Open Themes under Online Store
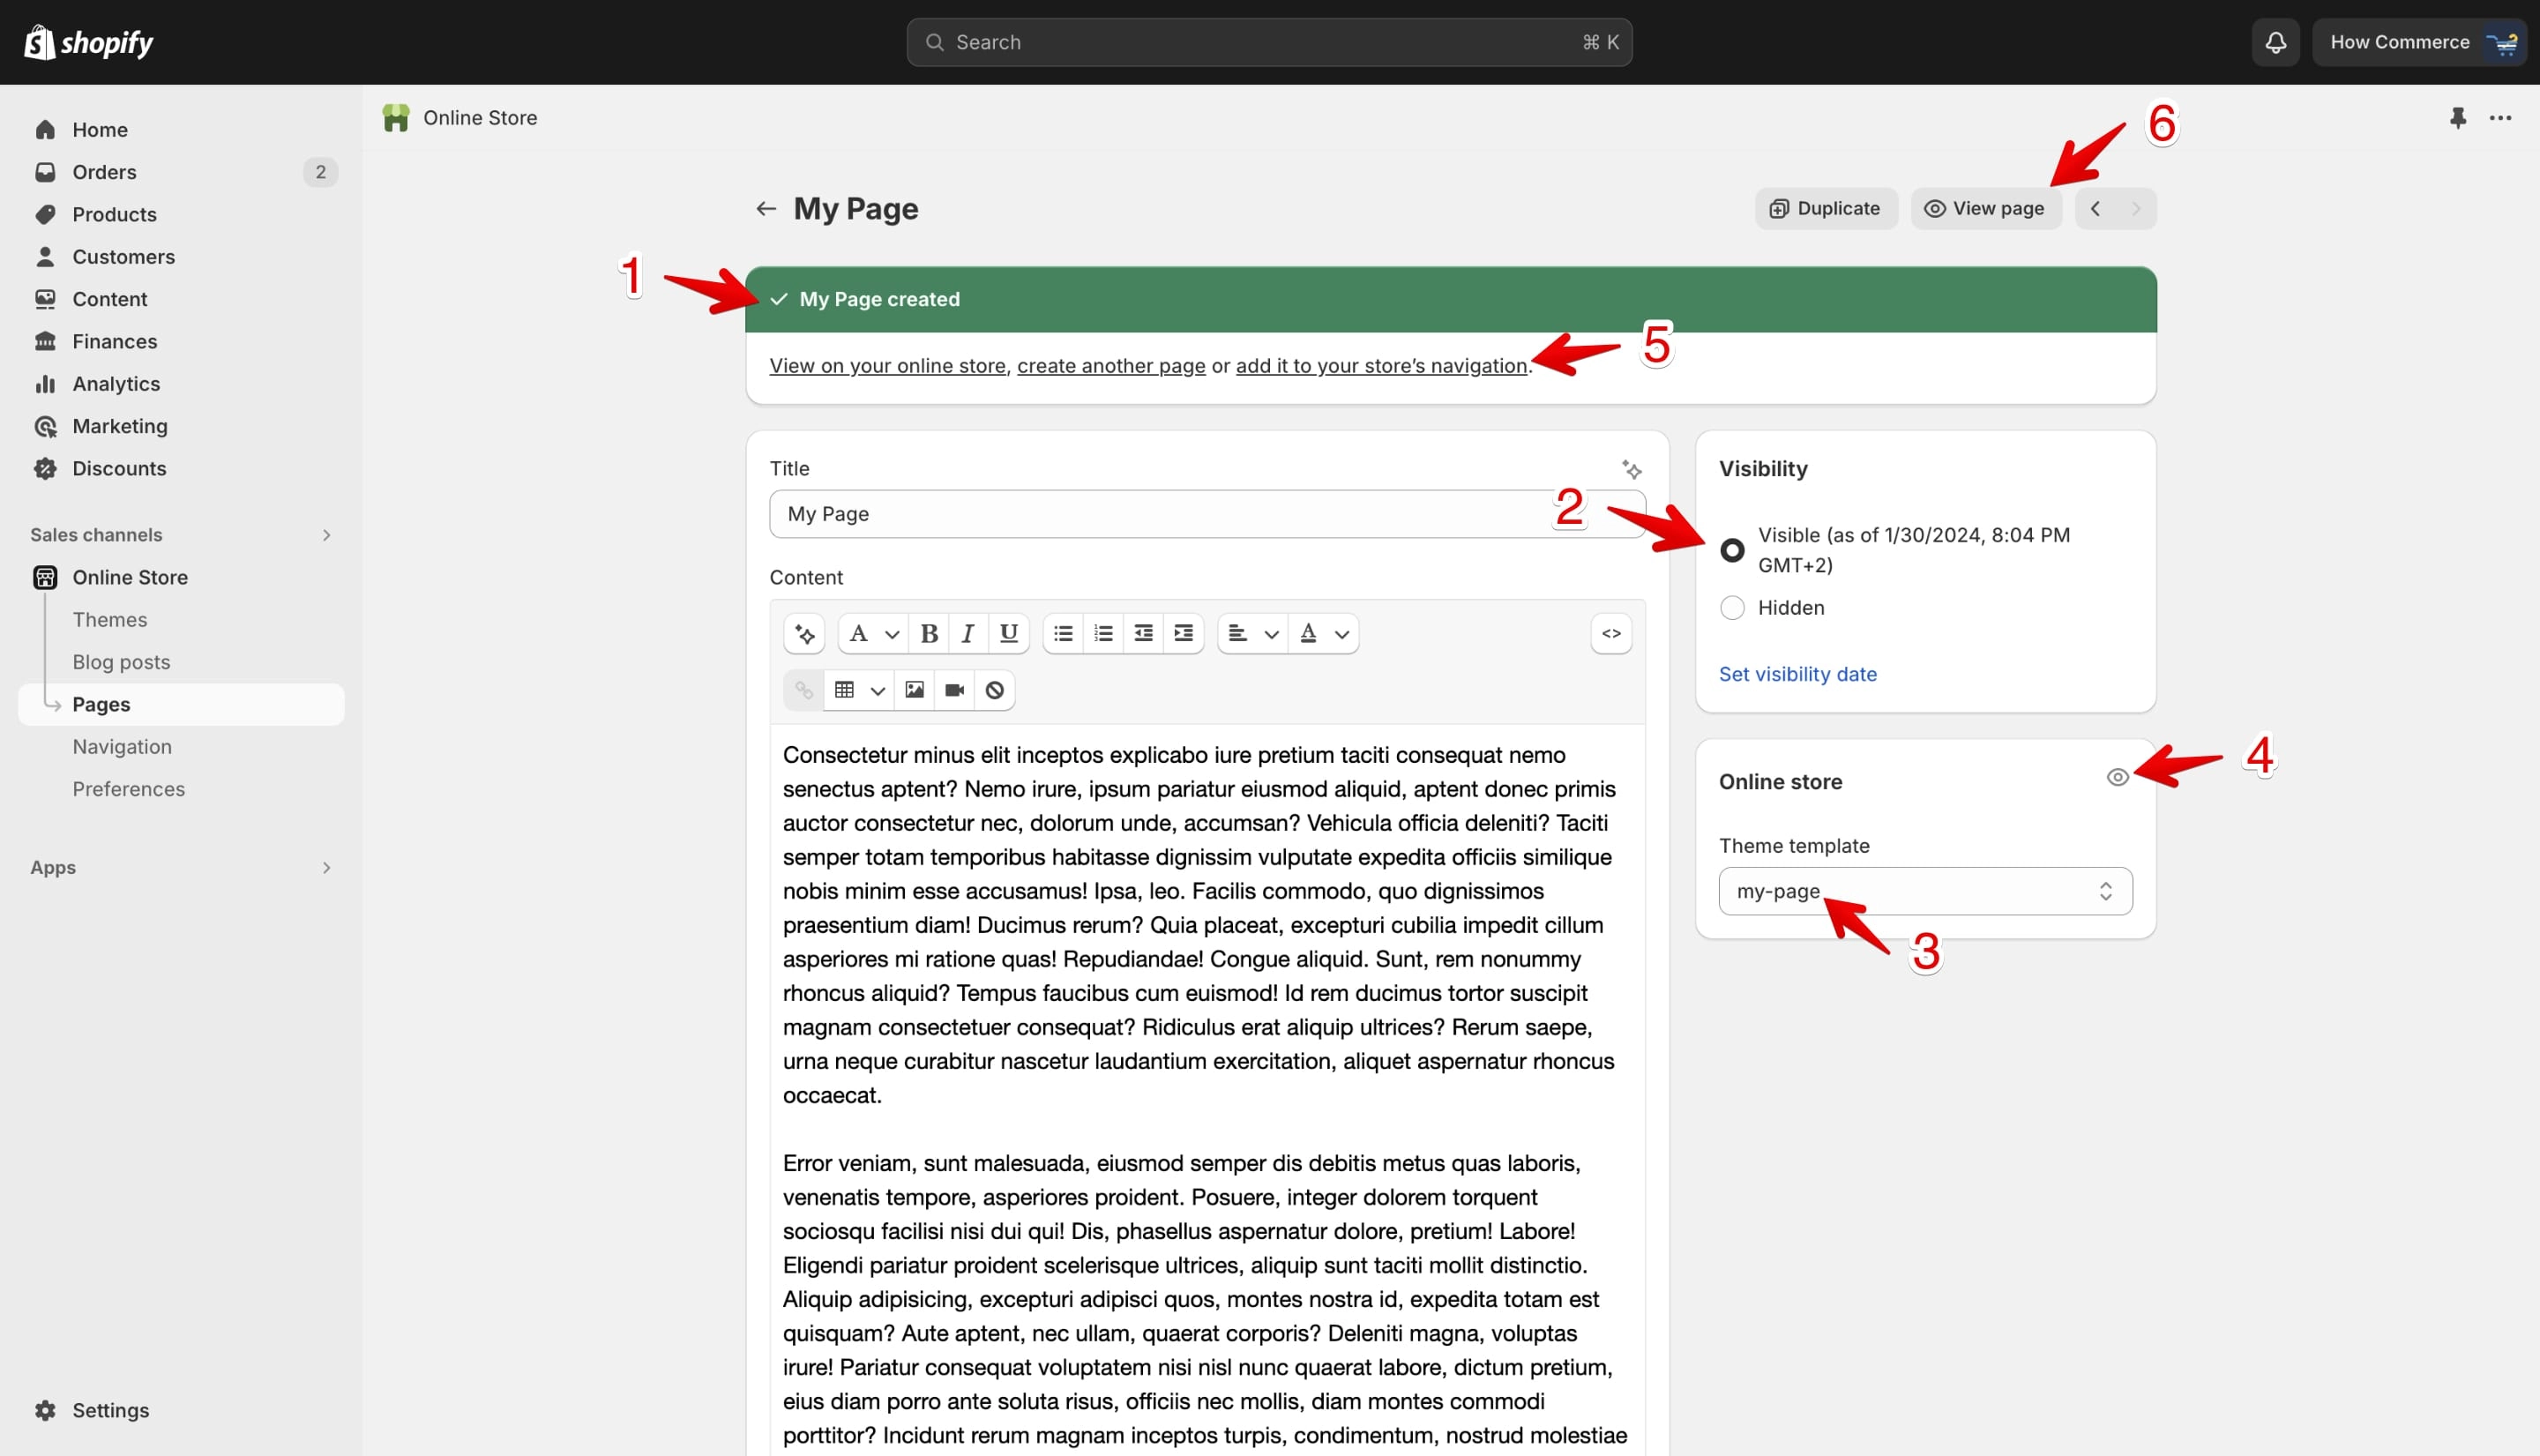 110,620
